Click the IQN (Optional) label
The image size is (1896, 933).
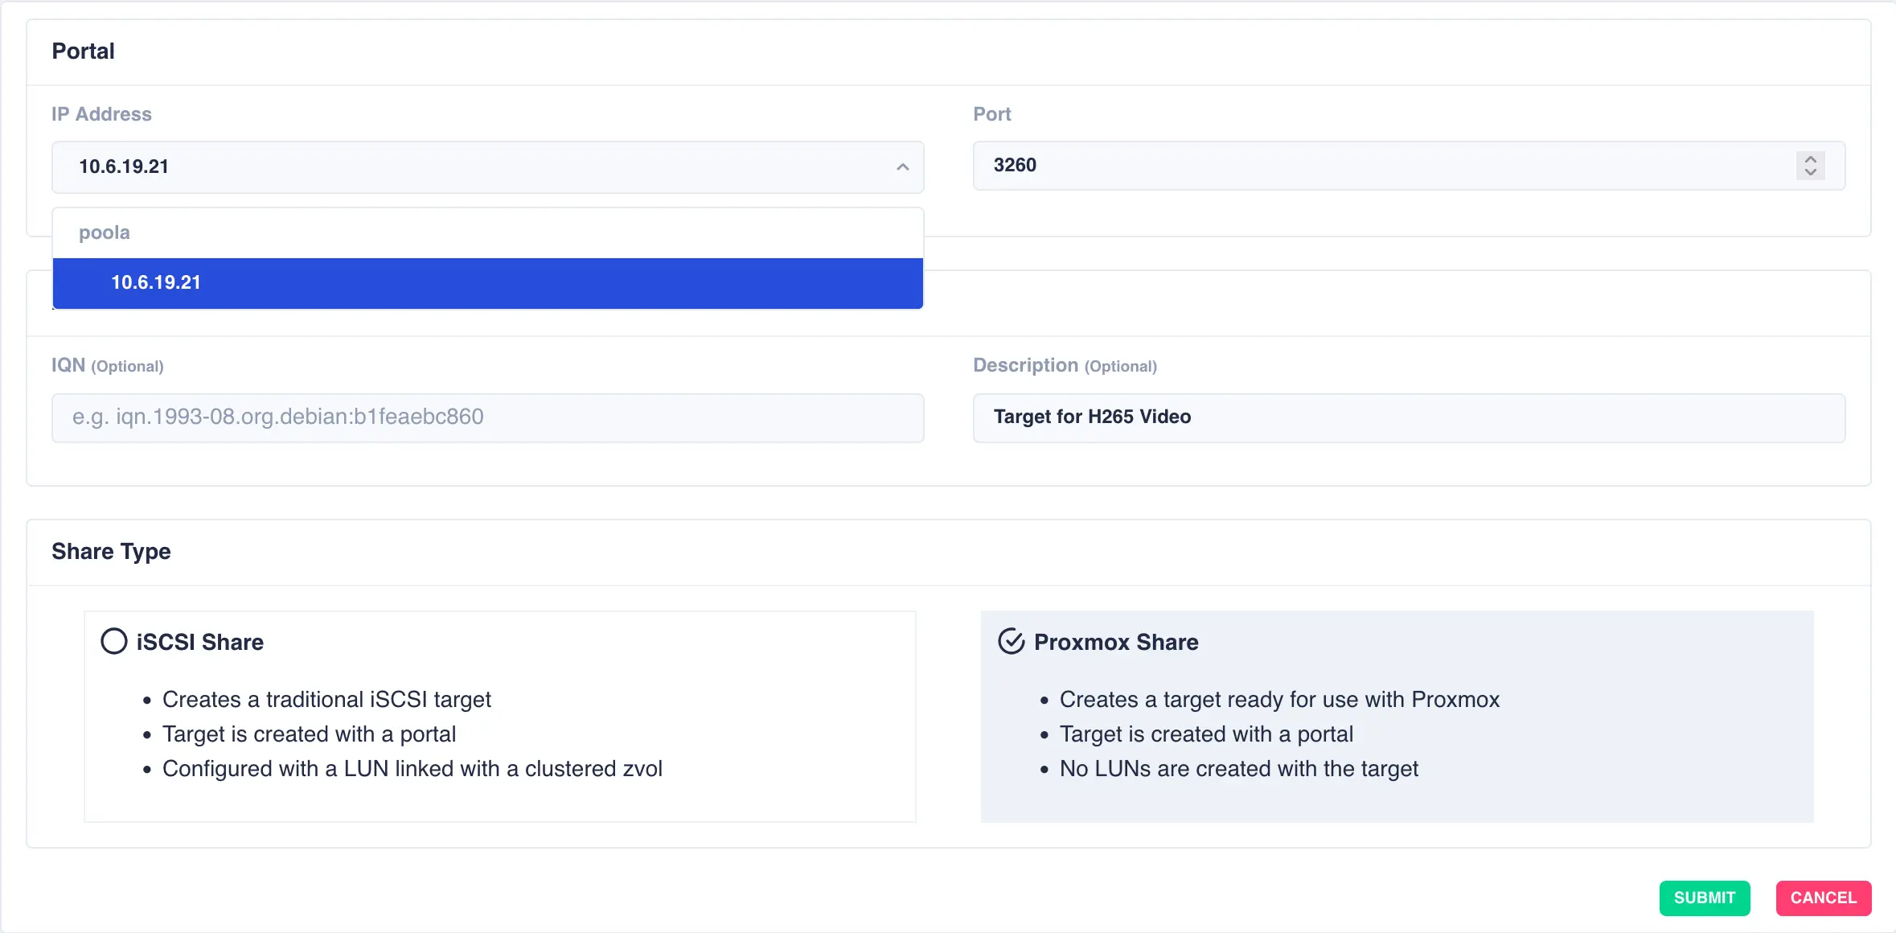pos(108,364)
